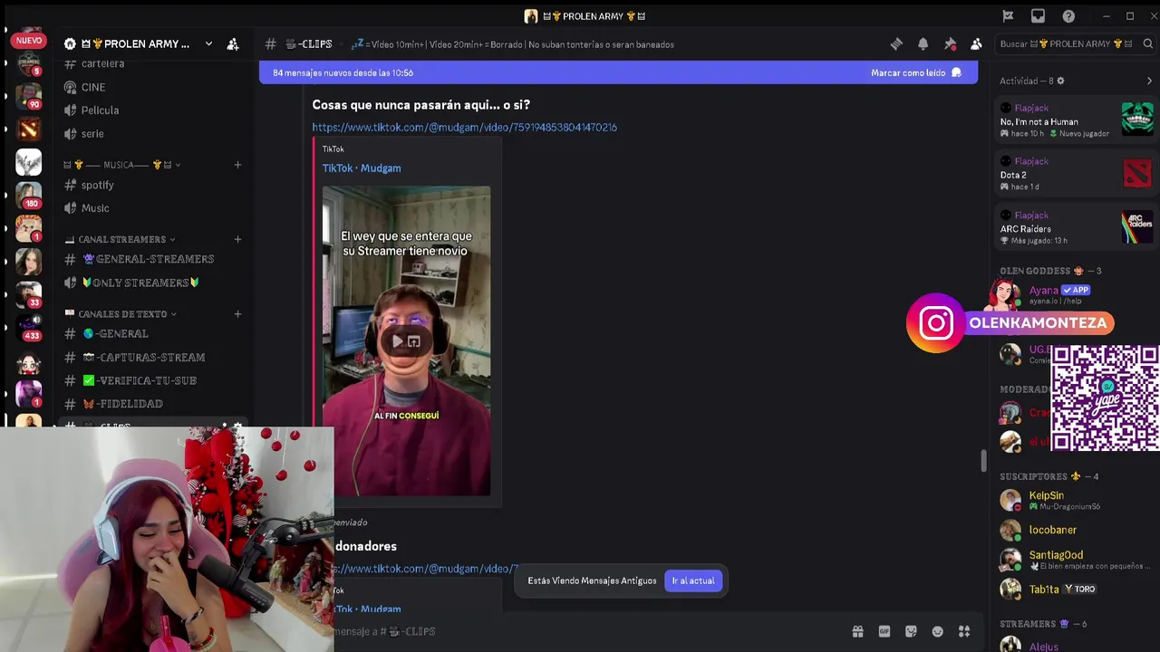1160x652 pixels.
Task: Open the gift icon in message bar
Action: tap(857, 631)
